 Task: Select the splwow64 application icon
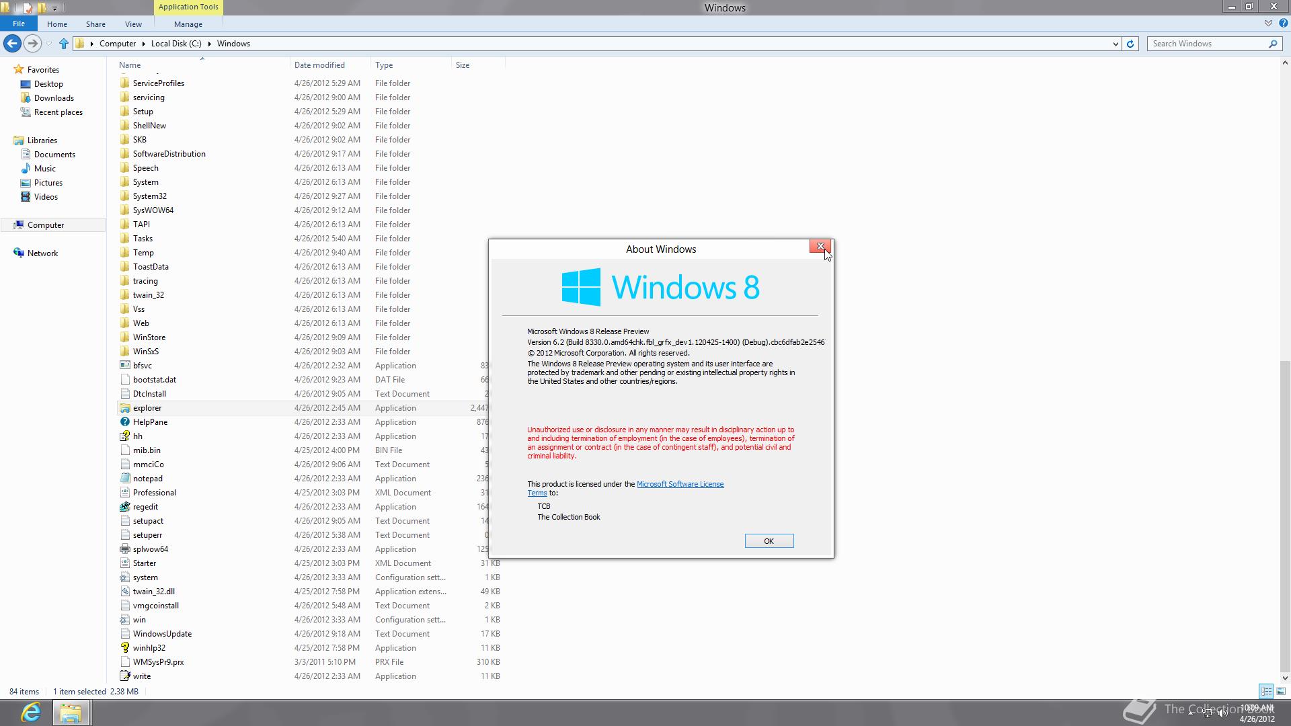click(x=124, y=549)
